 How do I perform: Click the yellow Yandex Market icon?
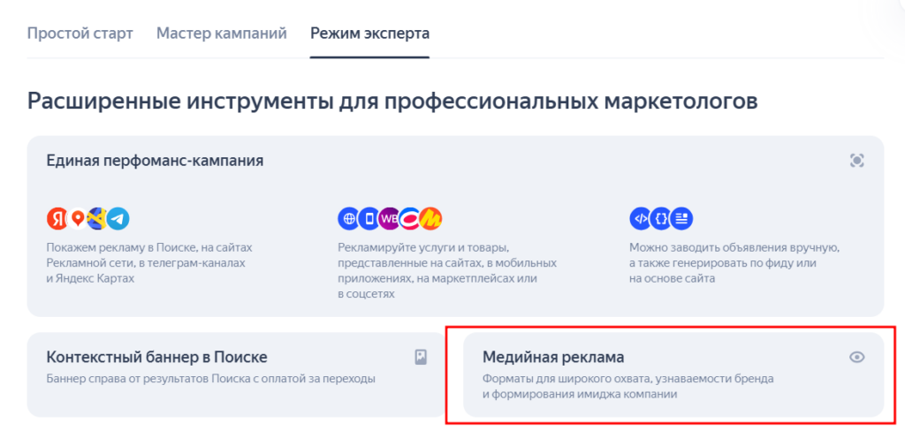(430, 218)
